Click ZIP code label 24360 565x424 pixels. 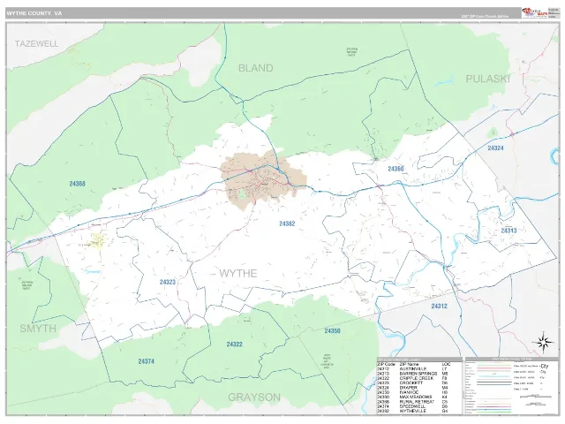pyautogui.click(x=395, y=169)
